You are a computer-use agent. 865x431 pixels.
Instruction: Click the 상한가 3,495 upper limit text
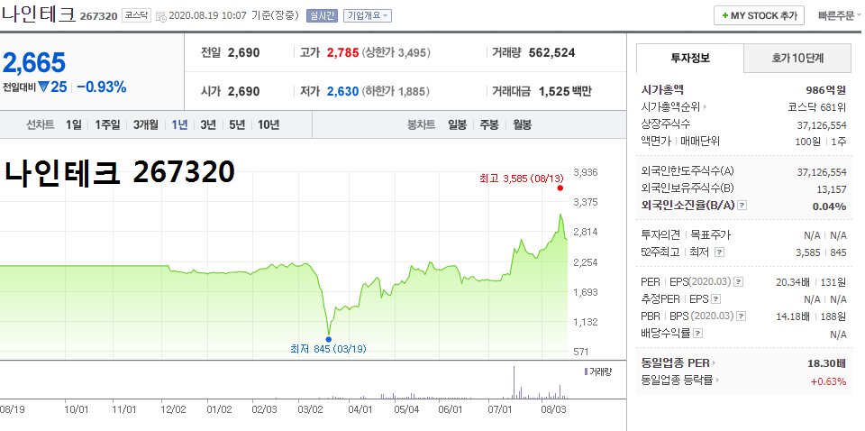396,53
